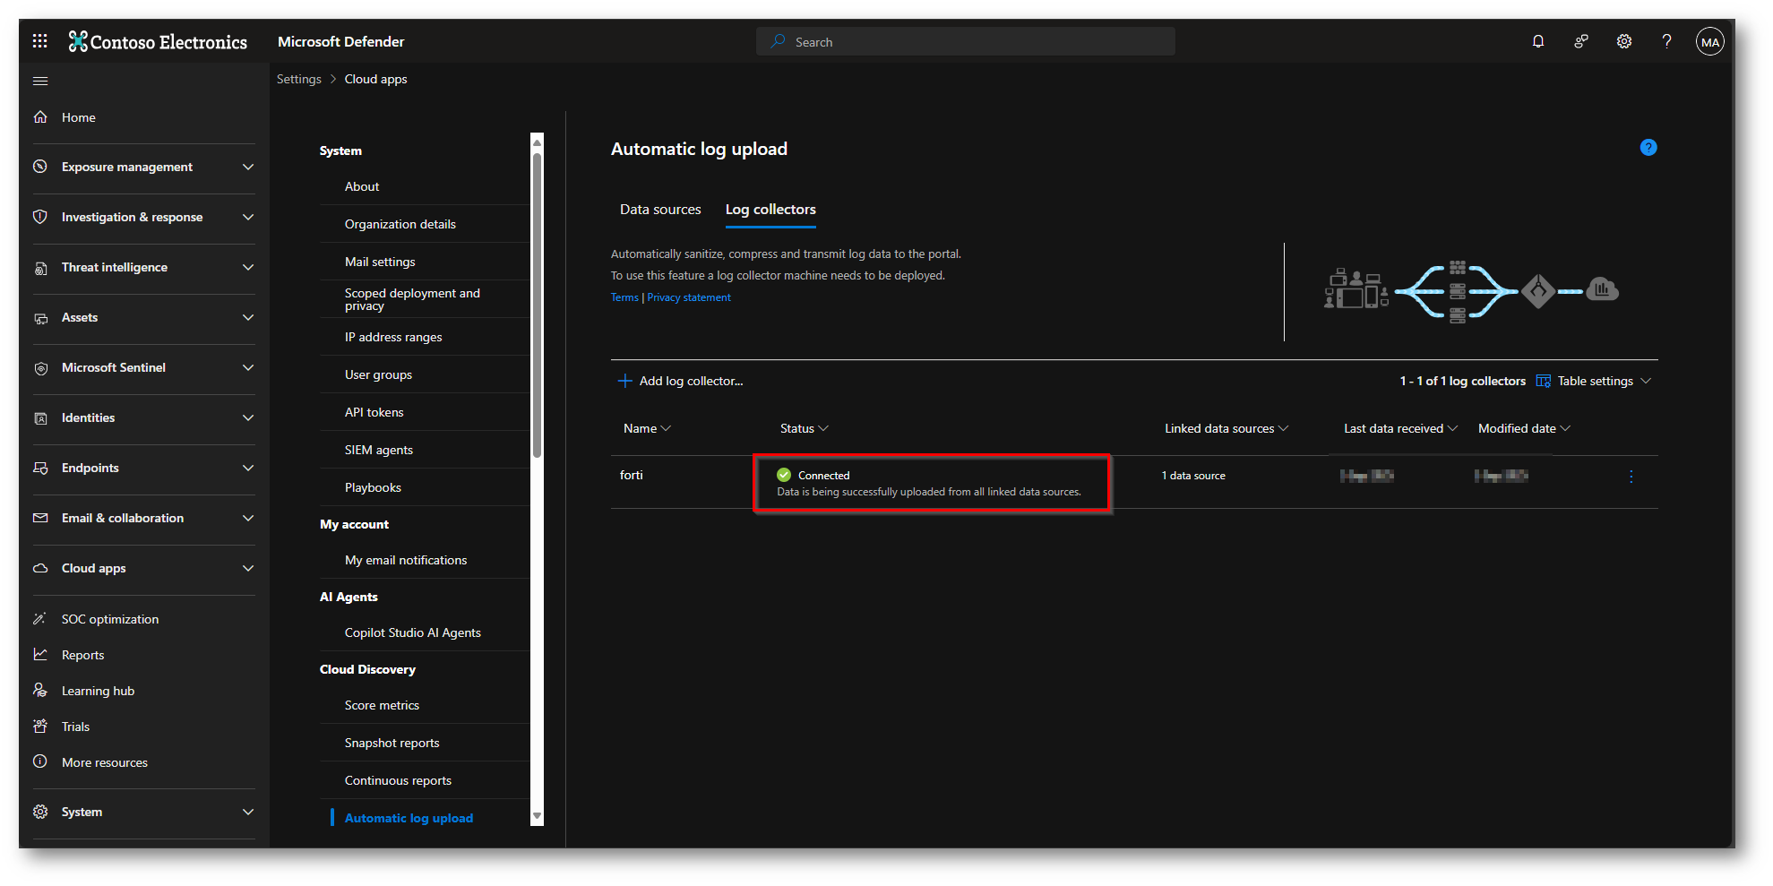Image resolution: width=1773 pixels, height=886 pixels.
Task: Click the community people icon in header
Action: 1580,41
